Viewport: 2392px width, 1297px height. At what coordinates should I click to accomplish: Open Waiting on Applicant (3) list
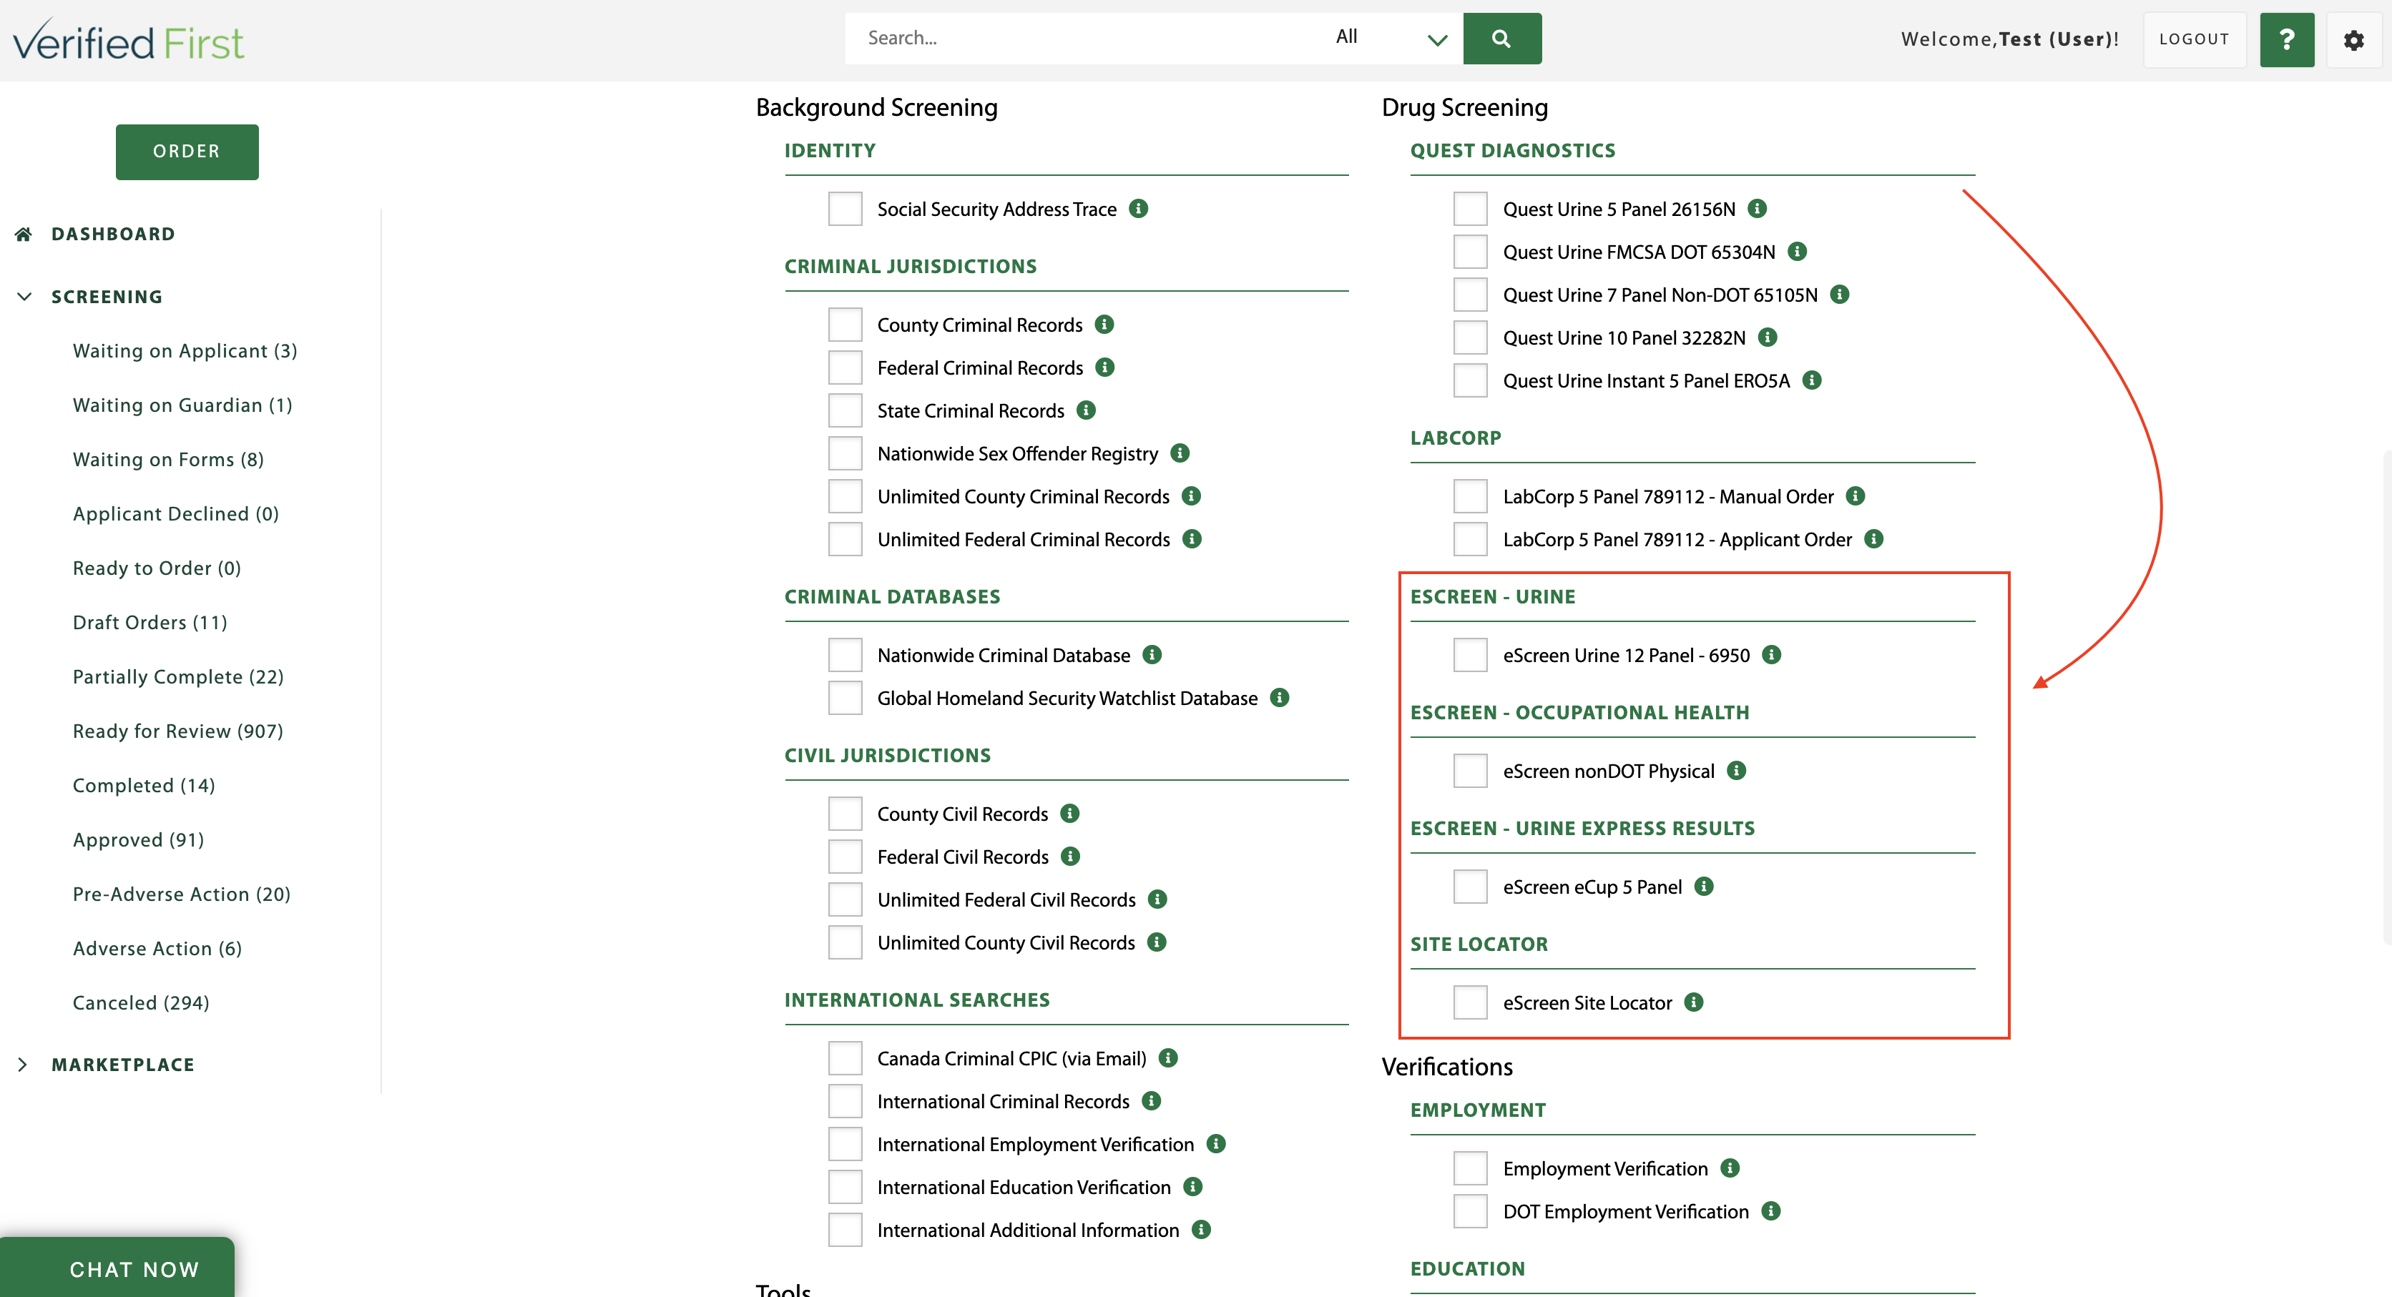185,351
